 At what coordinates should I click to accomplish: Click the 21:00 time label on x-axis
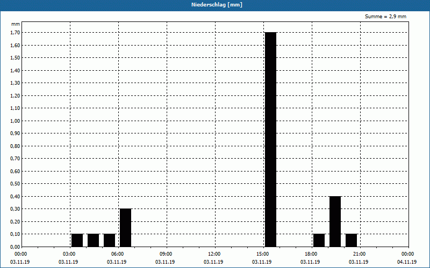pyautogui.click(x=359, y=254)
